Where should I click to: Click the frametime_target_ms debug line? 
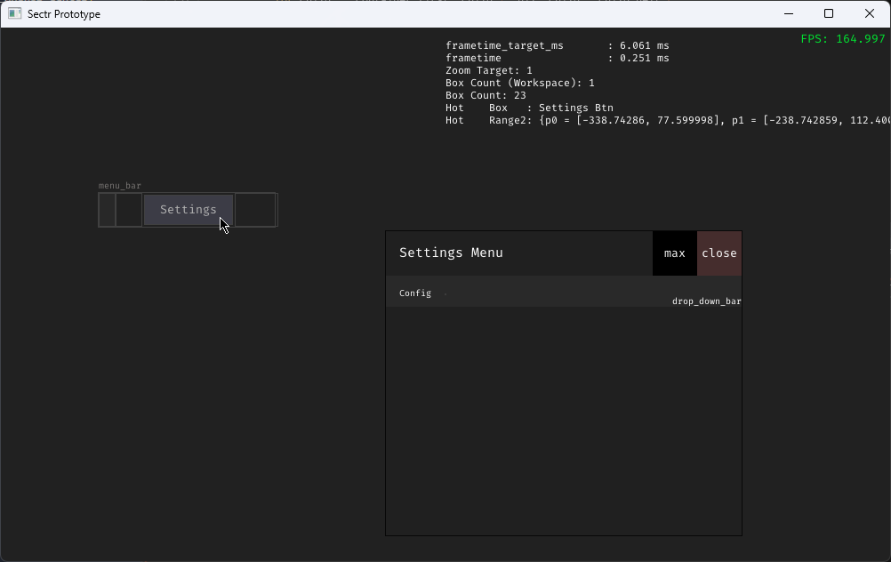click(557, 45)
